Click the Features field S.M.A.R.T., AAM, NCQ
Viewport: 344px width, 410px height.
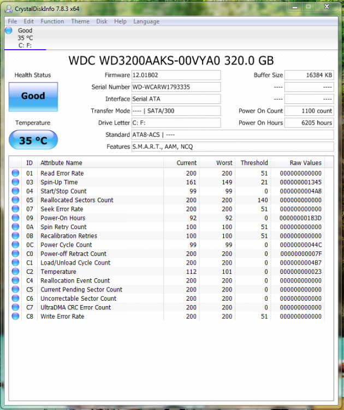coord(233,147)
